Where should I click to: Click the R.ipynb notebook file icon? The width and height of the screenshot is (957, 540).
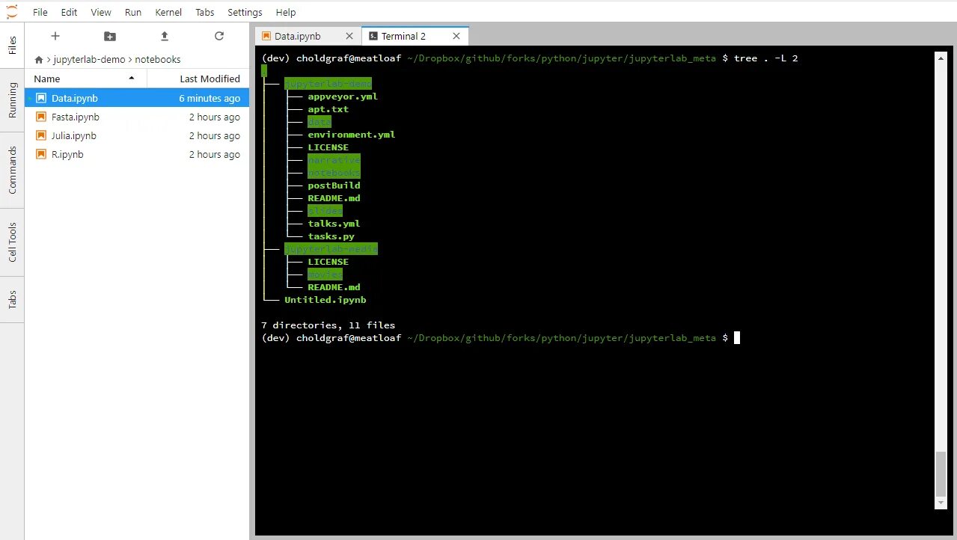pyautogui.click(x=40, y=154)
